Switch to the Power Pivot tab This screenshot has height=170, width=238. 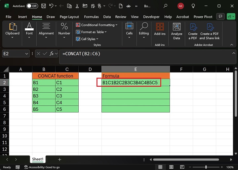[203, 17]
